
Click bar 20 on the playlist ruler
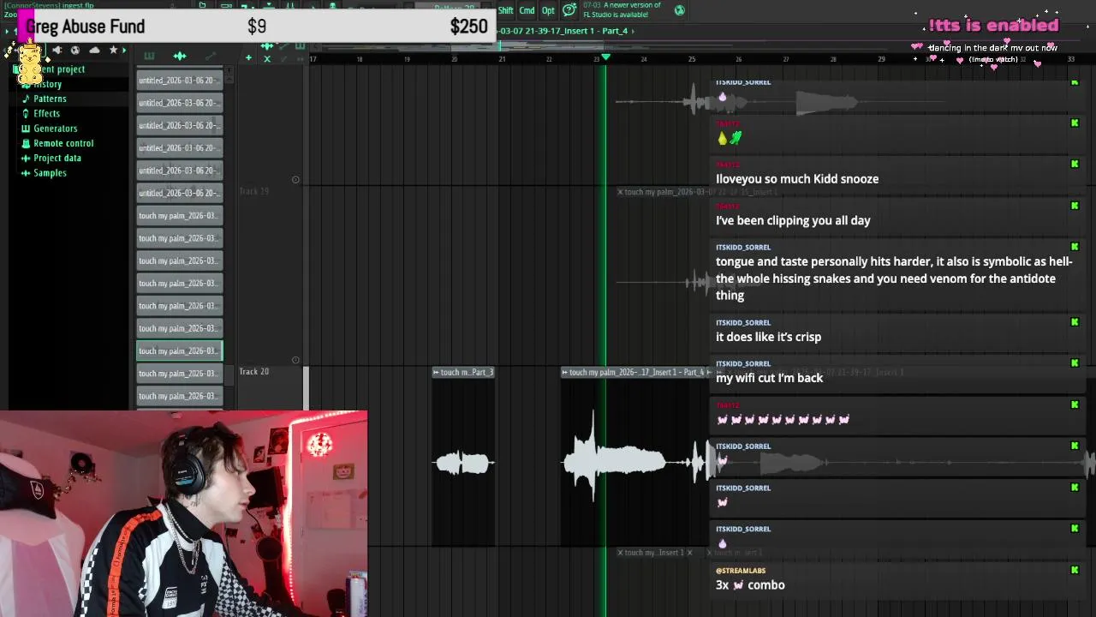pos(454,59)
